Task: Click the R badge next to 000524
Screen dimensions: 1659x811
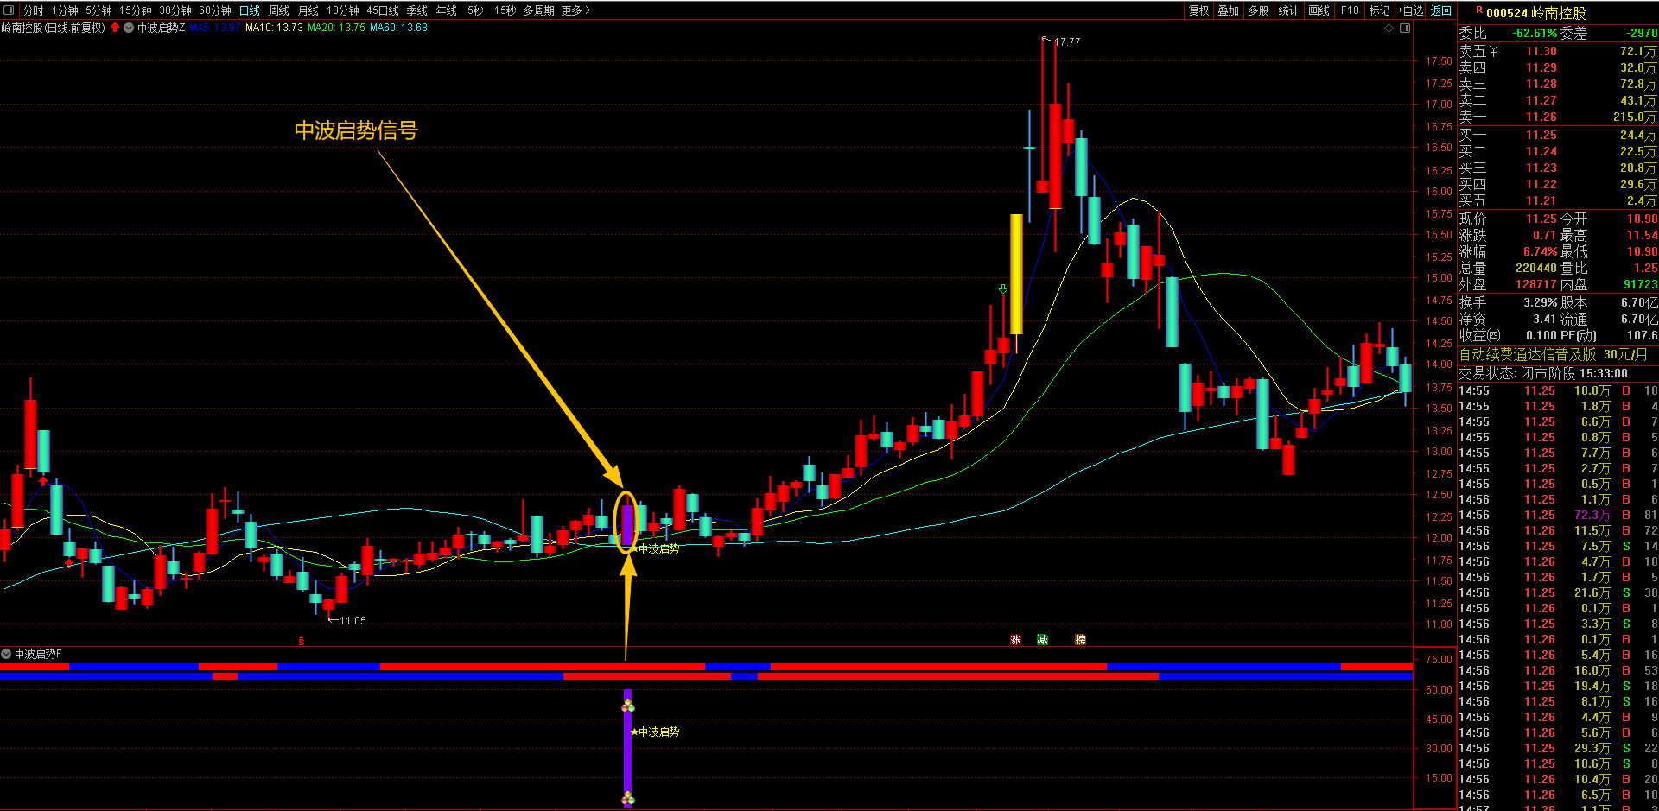Action: (x=1479, y=10)
